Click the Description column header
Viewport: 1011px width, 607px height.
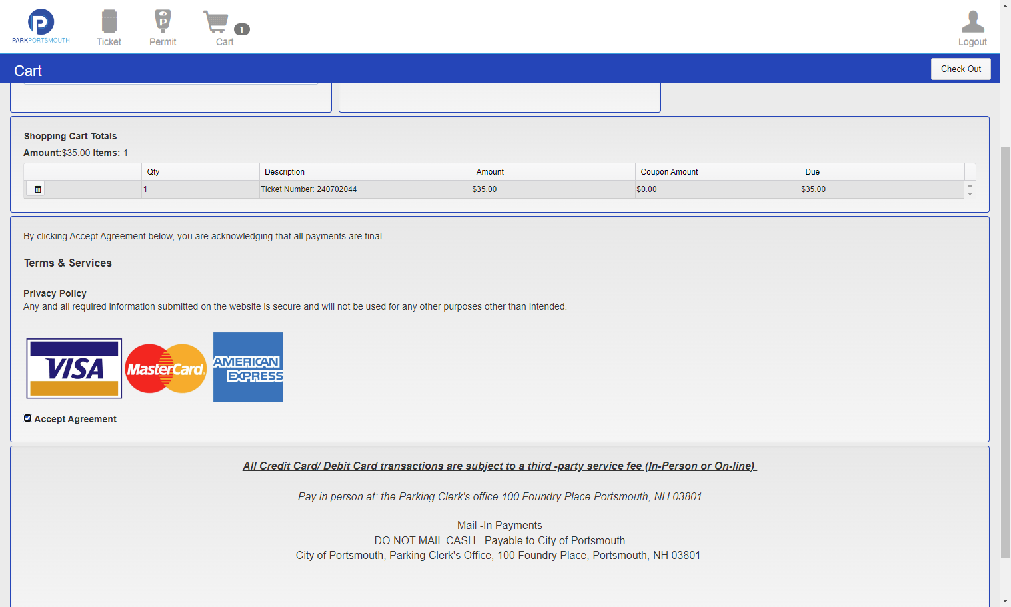[365, 172]
